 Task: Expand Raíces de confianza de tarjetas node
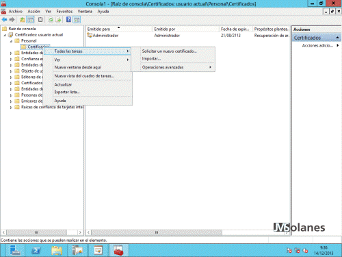(x=11, y=108)
